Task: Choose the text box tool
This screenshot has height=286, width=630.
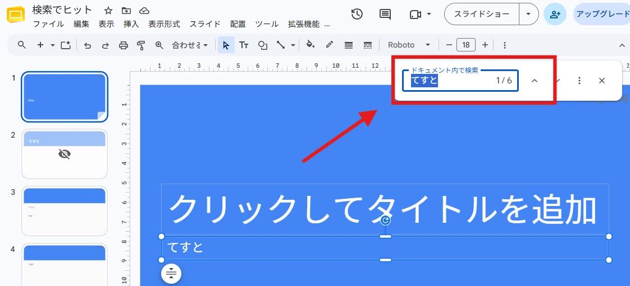Action: 244,45
